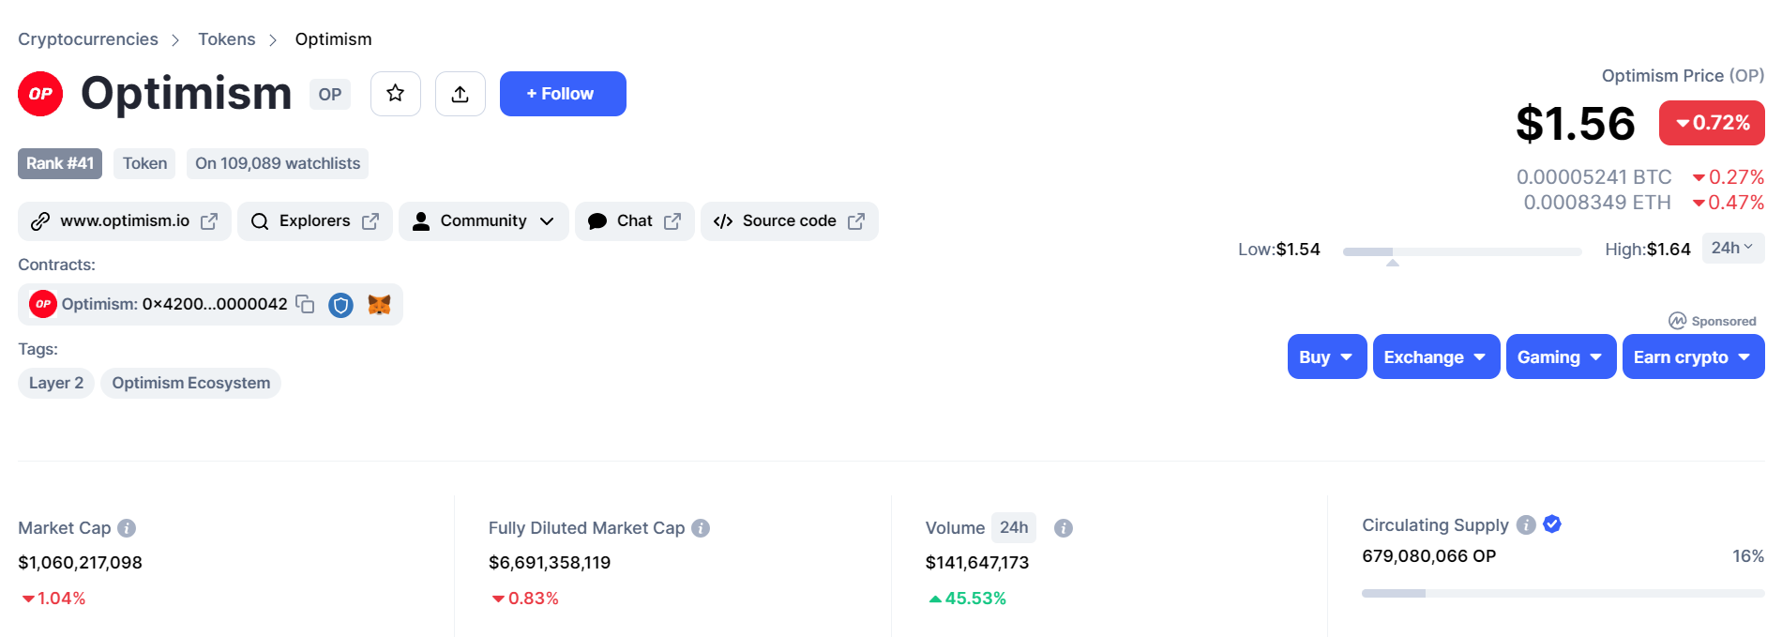Click the person icon on the Community chip

coord(421,221)
